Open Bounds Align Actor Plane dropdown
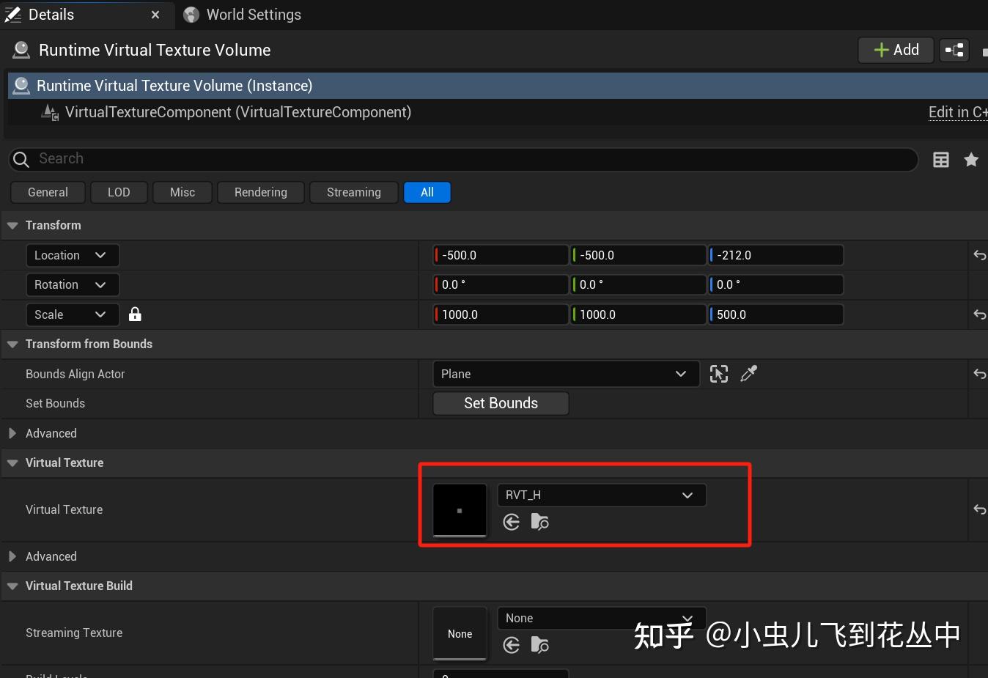988x678 pixels. point(566,374)
